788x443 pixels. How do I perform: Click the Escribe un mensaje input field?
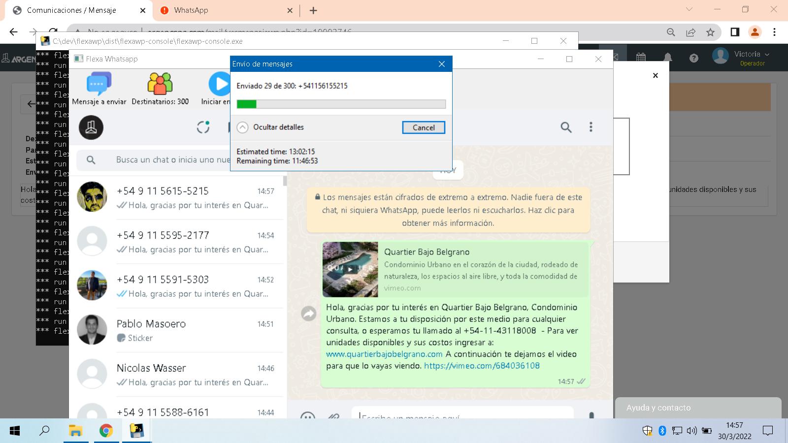(x=462, y=413)
